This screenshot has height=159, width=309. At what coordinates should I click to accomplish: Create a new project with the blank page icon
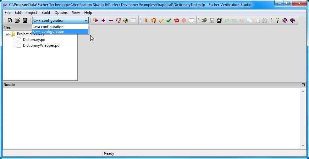10,20
